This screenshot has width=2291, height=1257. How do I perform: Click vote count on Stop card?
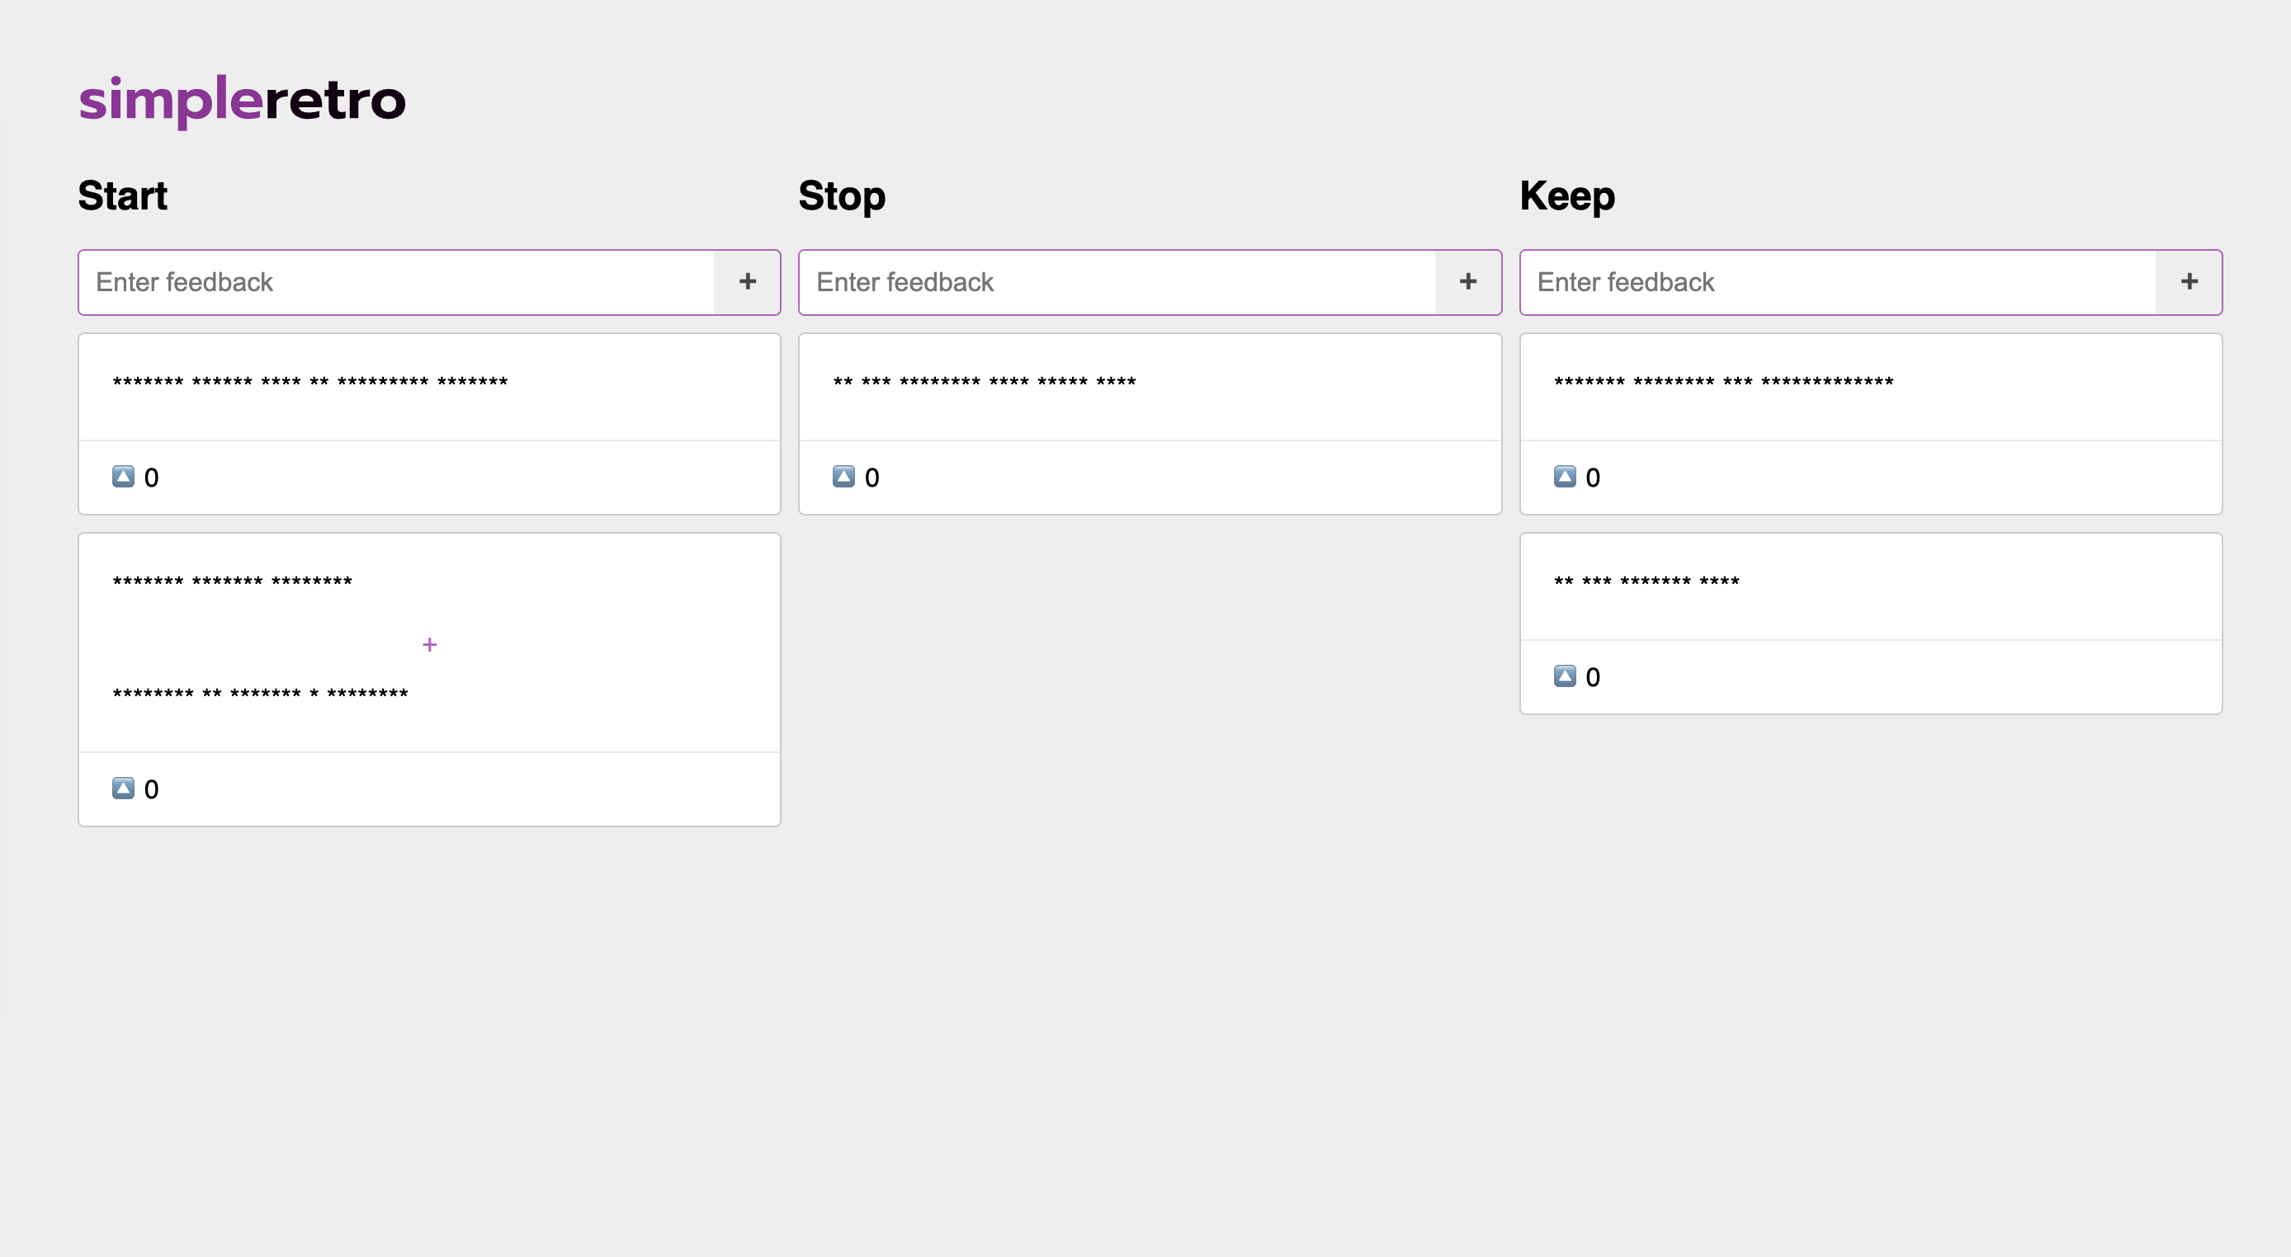coord(872,478)
